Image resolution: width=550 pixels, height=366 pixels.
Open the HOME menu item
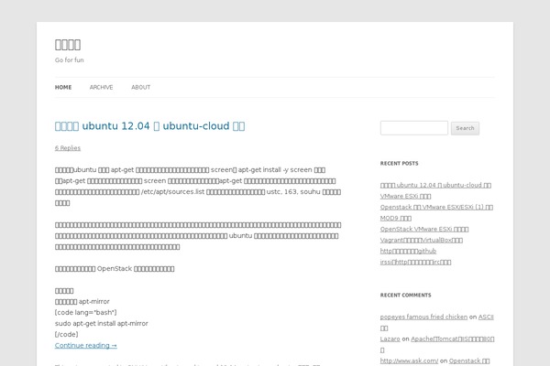[63, 87]
